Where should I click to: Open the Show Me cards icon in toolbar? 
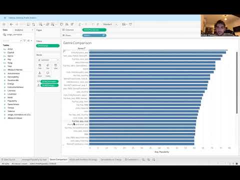coord(123,24)
